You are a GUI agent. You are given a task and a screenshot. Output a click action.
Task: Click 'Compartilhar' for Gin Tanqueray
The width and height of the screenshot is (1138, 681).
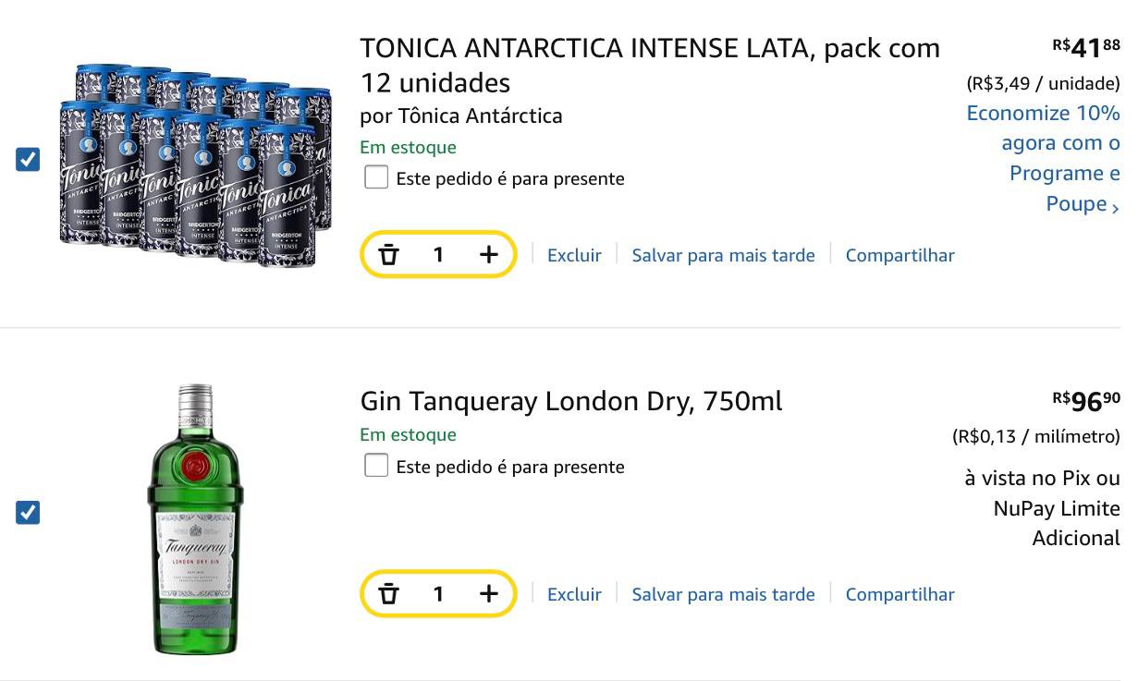(x=899, y=594)
